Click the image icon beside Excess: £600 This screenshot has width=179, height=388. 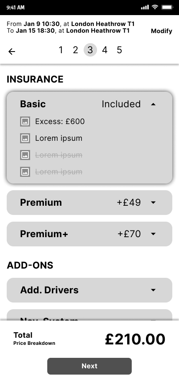[x=25, y=122]
